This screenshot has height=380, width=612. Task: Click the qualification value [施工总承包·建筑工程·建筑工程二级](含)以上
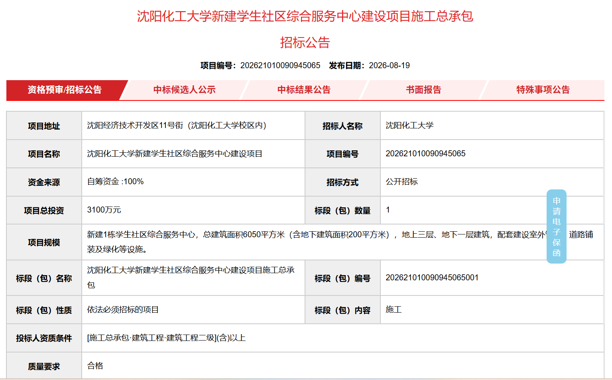tap(166, 338)
